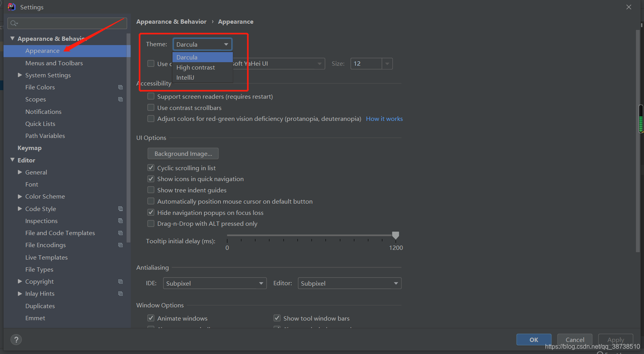
Task: Click project-level icon beside Inspections
Action: coord(121,221)
